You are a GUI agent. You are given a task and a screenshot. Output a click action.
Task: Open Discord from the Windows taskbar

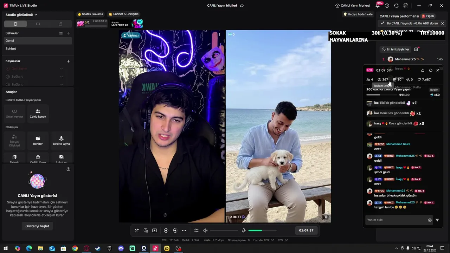[121, 248]
